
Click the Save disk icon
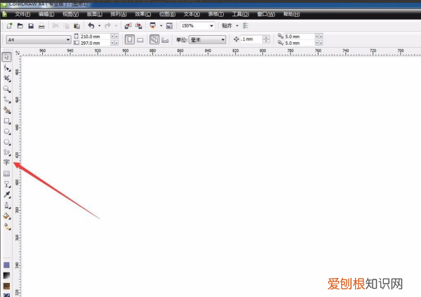tap(31, 26)
